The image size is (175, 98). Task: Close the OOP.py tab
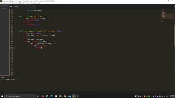34,7
